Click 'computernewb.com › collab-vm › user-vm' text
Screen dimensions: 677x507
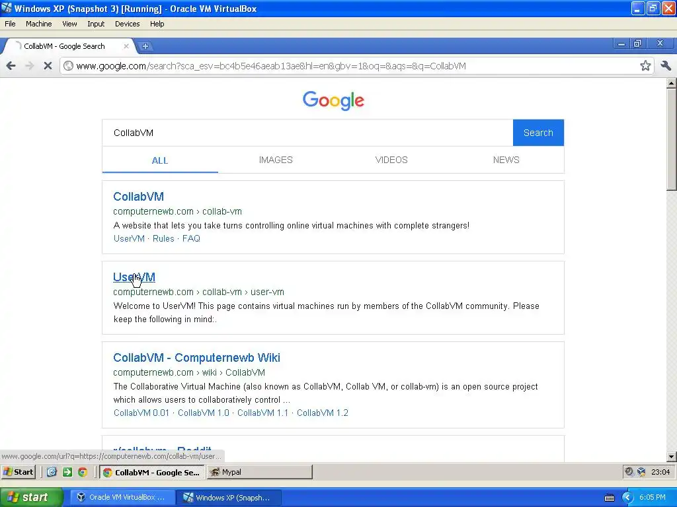coord(198,292)
